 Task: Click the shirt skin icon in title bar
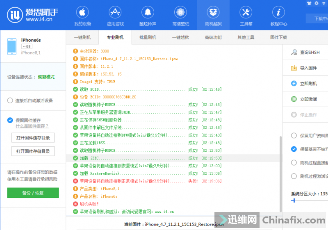click(309, 3)
